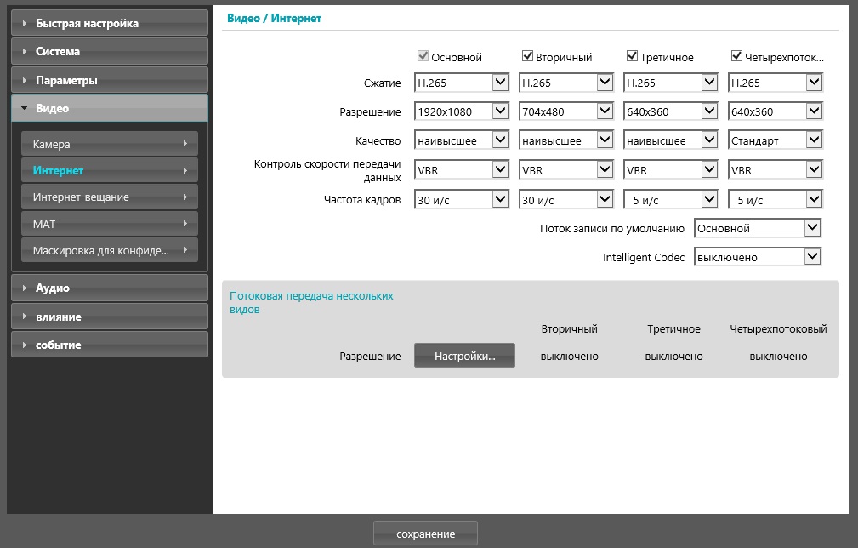Open Поток записи по умолчанию dropdown
The image size is (858, 548).
tap(758, 228)
